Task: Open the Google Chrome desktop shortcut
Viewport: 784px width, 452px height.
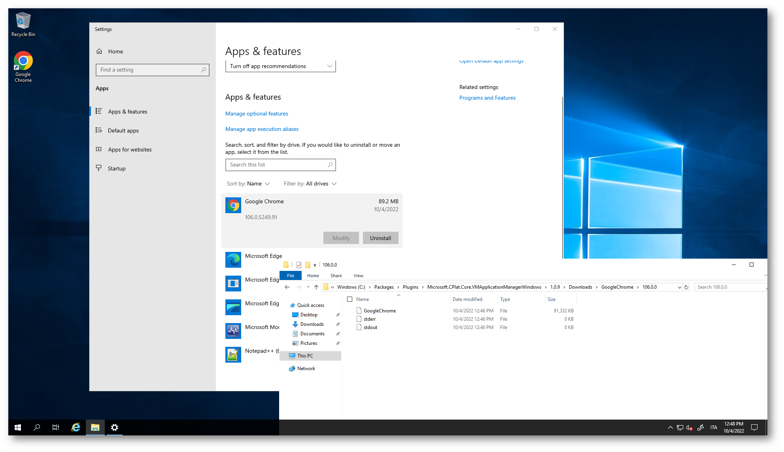Action: (23, 67)
